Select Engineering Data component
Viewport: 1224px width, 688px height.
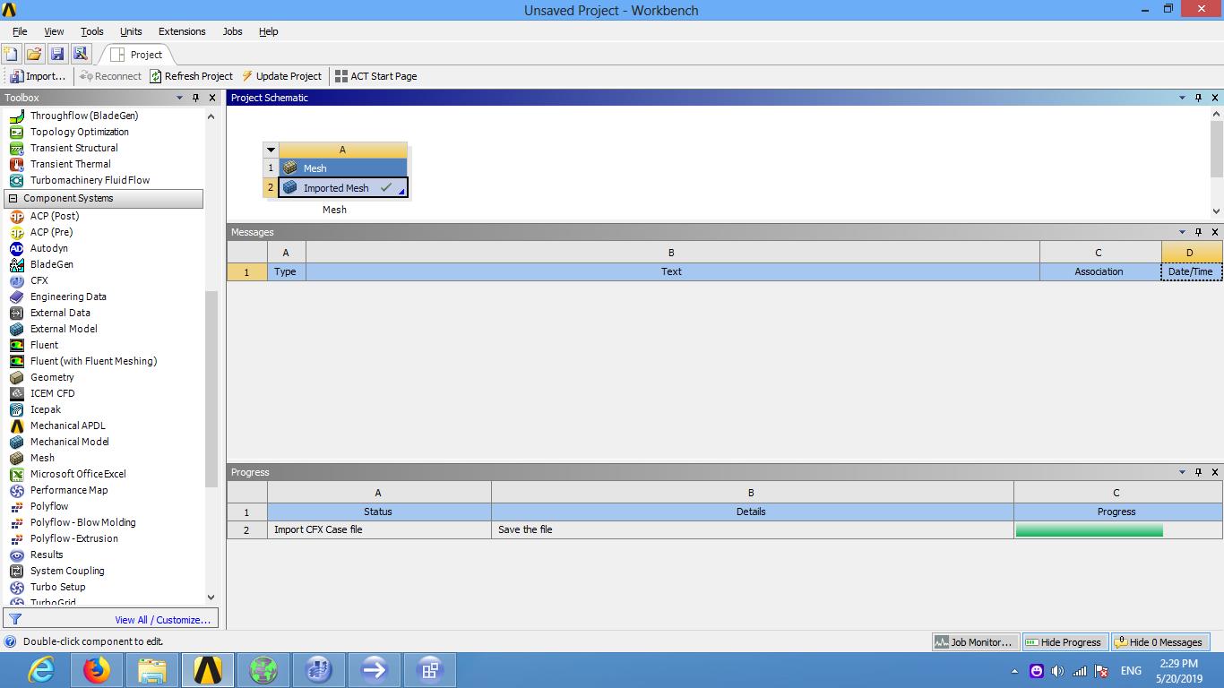(68, 297)
